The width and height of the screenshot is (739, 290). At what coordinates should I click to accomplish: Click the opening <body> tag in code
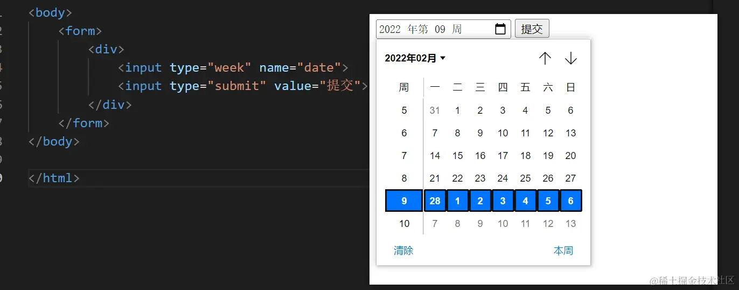(50, 13)
